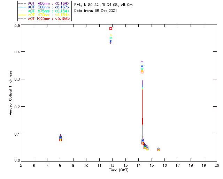Click the AOT 1020nm legend entry
The height and width of the screenshot is (179, 223).
pyautogui.click(x=44, y=19)
